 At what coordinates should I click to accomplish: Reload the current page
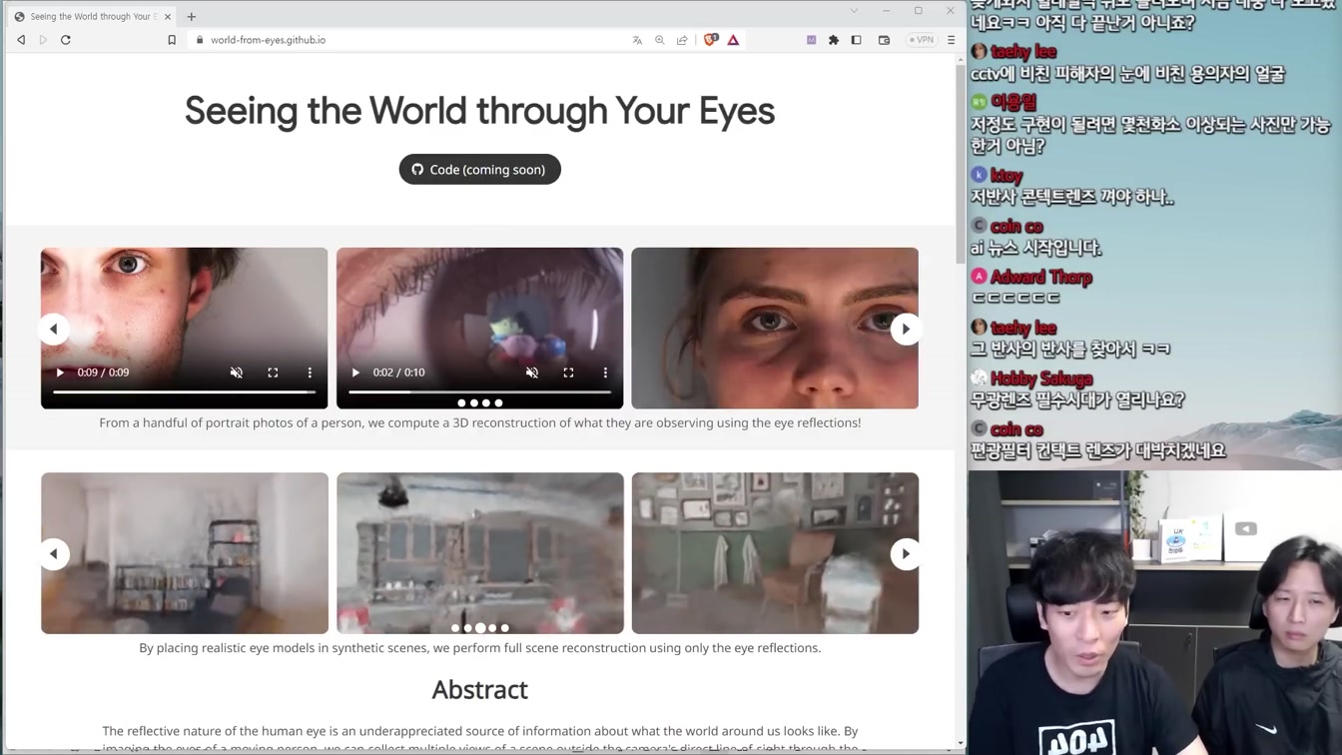[66, 40]
